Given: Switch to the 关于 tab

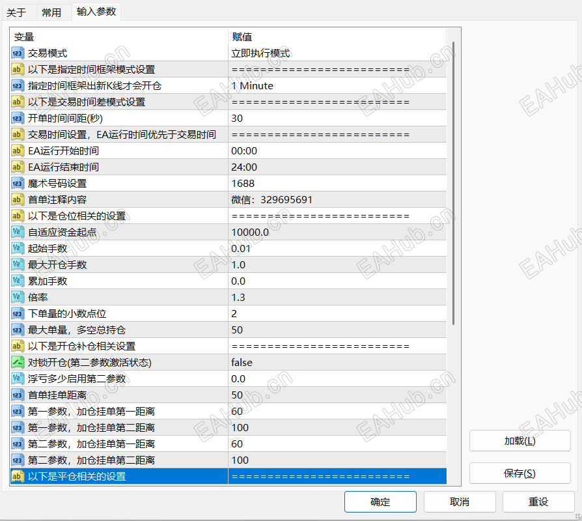Looking at the screenshot, I should (16, 12).
